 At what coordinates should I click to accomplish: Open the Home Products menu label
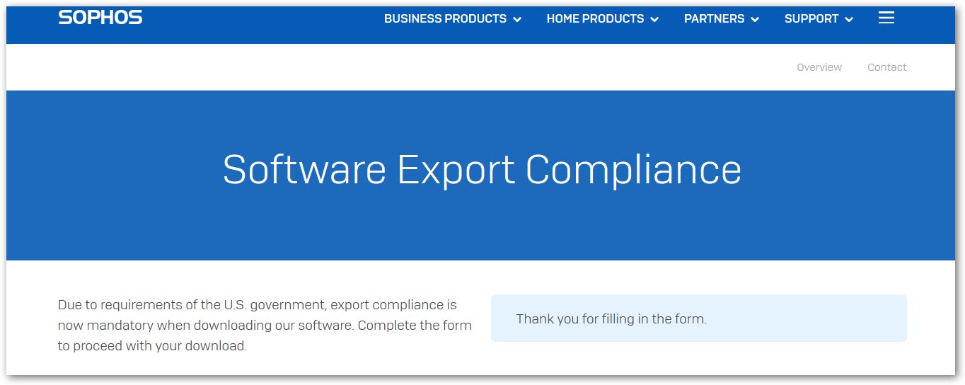click(595, 19)
